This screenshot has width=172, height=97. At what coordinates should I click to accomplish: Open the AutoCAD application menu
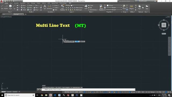click(x=2, y=1)
